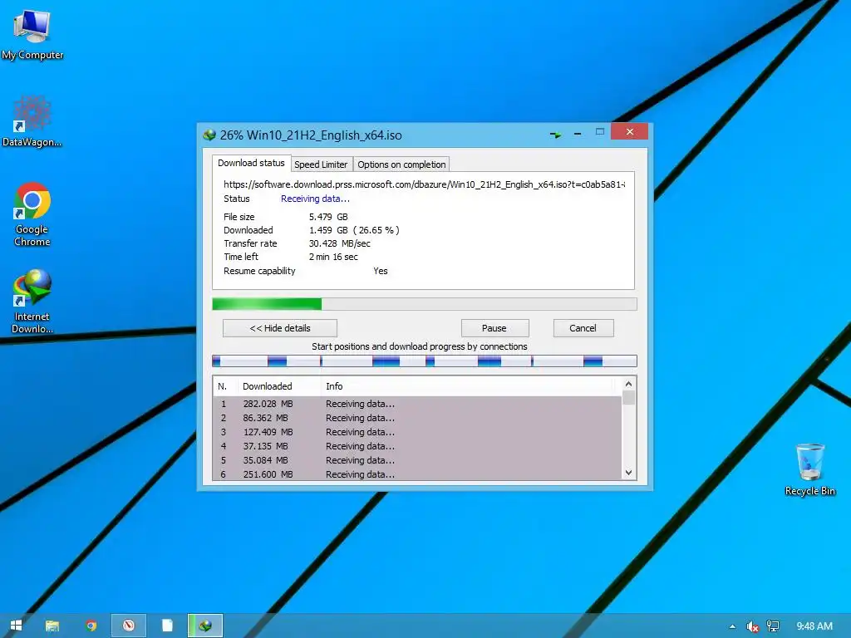Click scroll up arrow in connections list

click(628, 384)
